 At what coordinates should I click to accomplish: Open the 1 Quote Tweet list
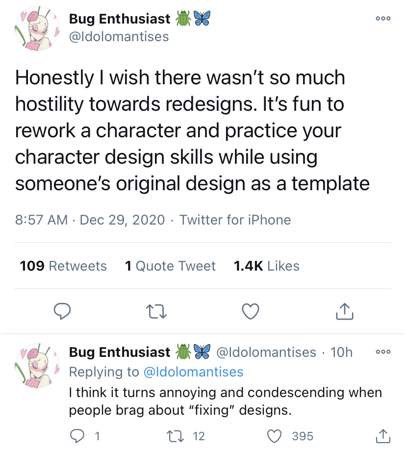tap(170, 266)
